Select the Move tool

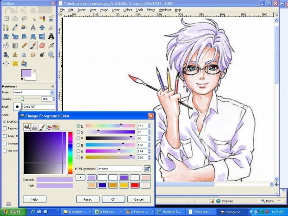click(42, 27)
